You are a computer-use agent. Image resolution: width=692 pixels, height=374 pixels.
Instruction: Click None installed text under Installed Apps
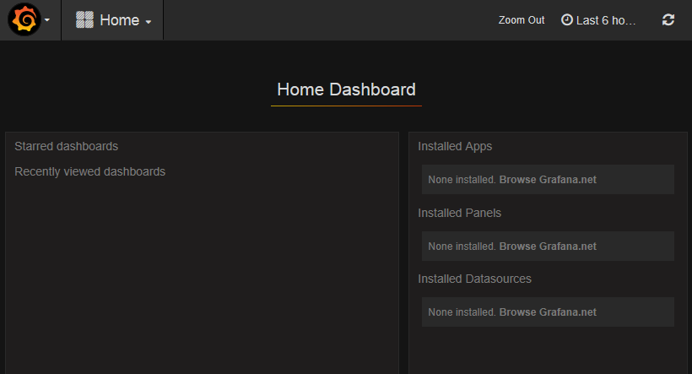point(462,180)
